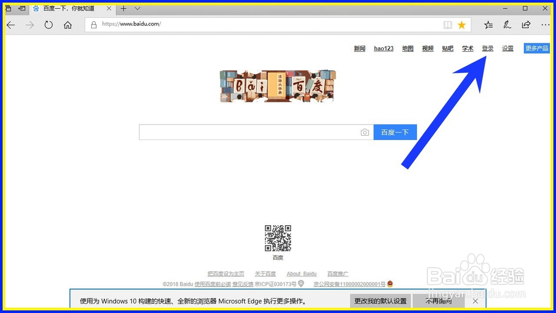Click the tabs set aside icon
Viewport: 556px width, 313px height.
tap(8, 8)
